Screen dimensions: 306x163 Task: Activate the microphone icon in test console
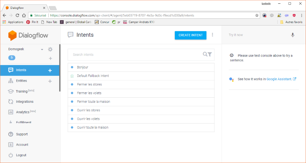point(292,35)
